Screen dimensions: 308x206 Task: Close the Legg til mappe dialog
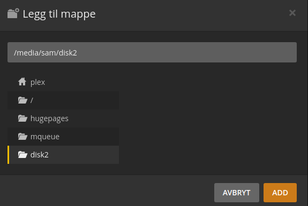[292, 13]
